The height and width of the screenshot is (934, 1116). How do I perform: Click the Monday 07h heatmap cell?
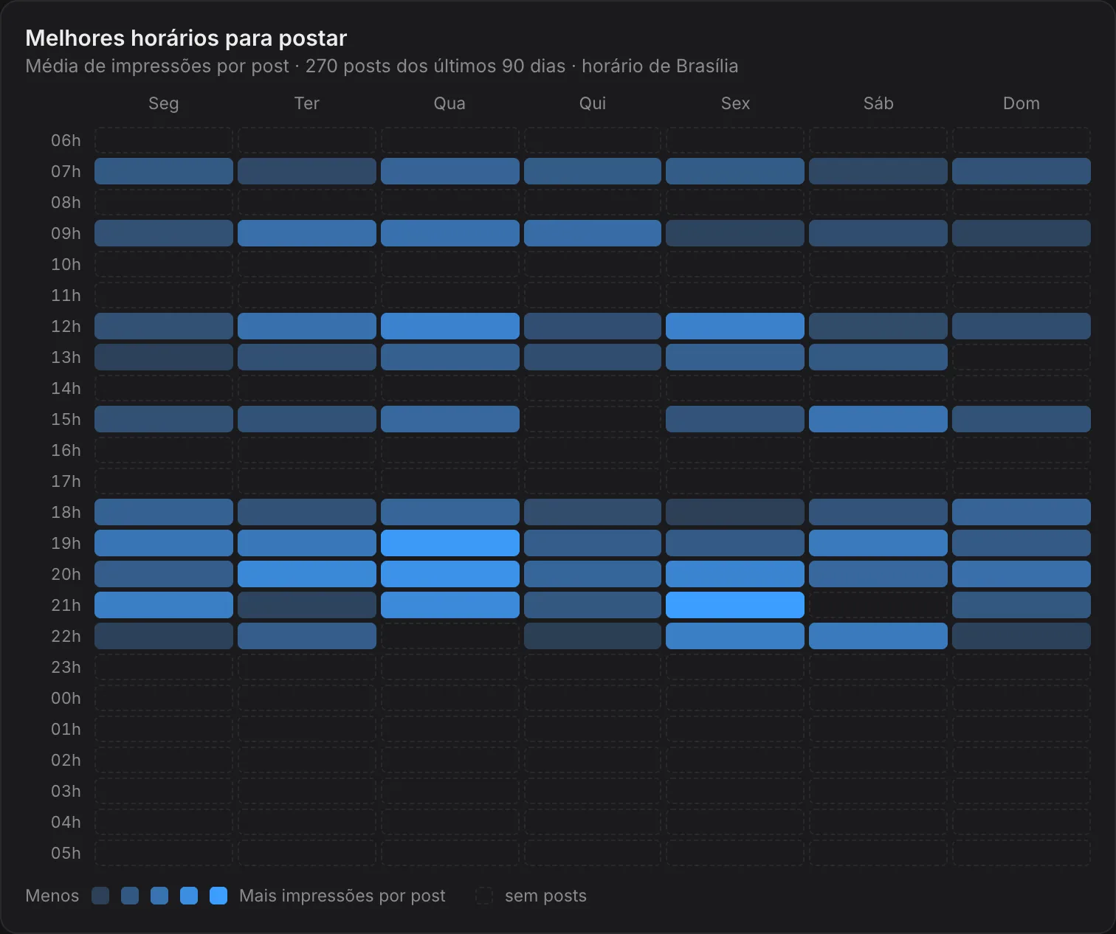164,171
